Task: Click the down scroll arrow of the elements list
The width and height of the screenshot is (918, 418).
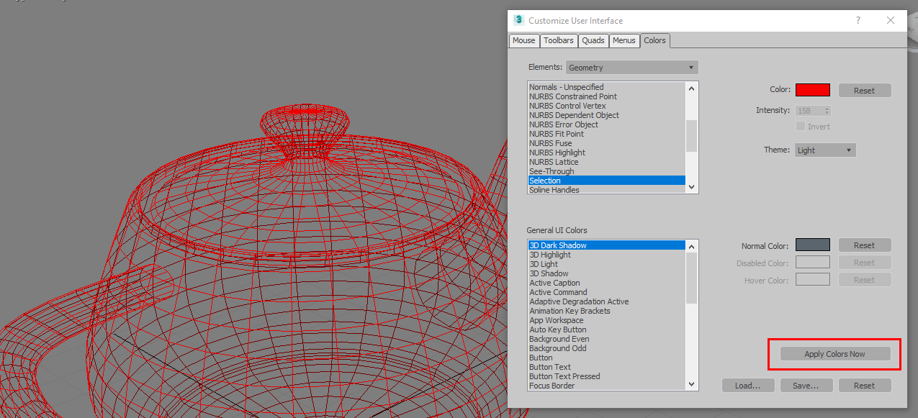Action: tap(690, 187)
